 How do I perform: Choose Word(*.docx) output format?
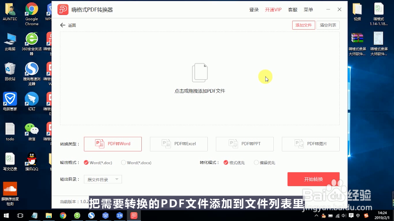pos(136,163)
